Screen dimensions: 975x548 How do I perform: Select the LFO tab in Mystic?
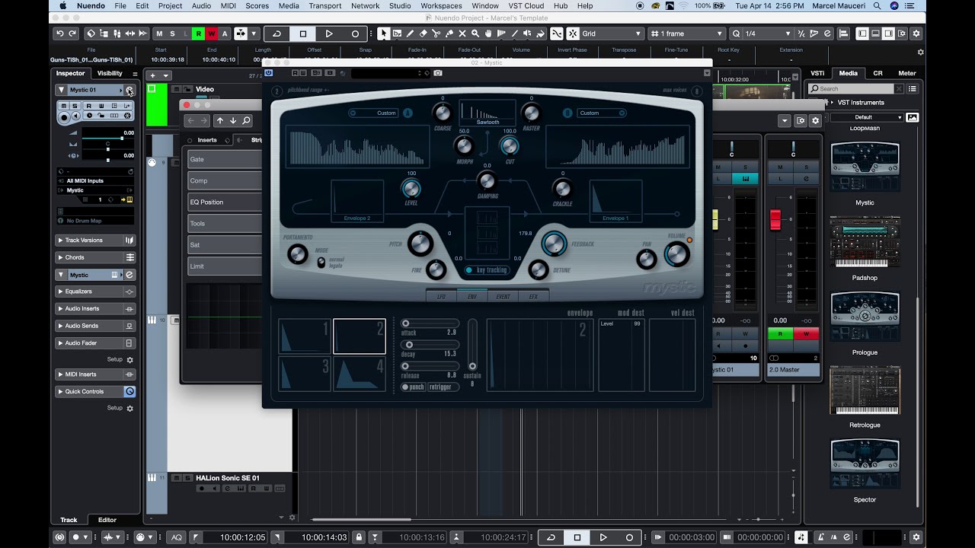441,296
